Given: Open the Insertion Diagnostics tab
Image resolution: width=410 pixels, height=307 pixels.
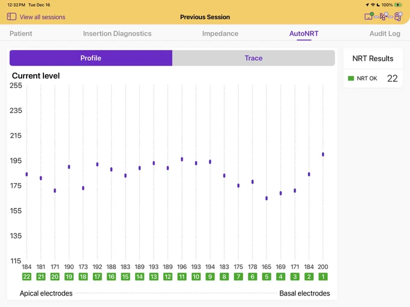Looking at the screenshot, I should click(x=117, y=34).
